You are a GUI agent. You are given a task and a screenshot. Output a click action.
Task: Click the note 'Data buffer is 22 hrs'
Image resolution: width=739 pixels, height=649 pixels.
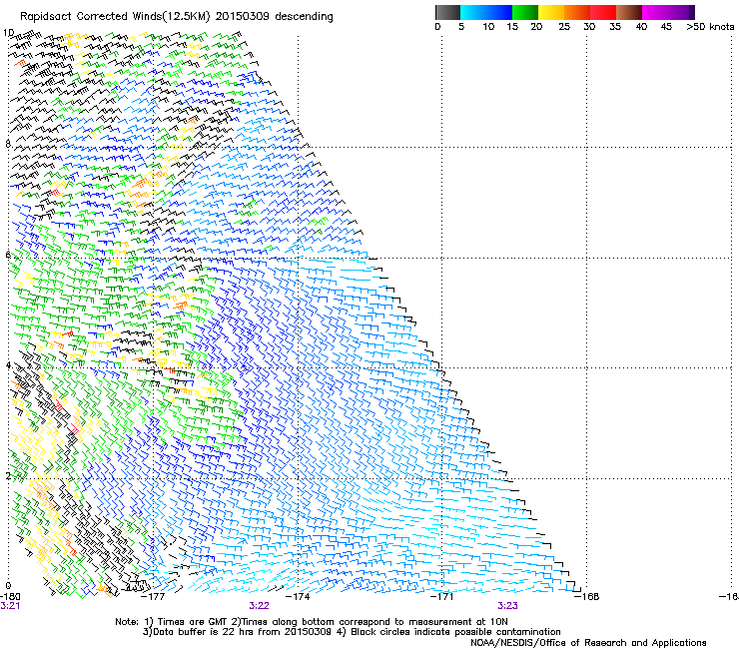203,632
